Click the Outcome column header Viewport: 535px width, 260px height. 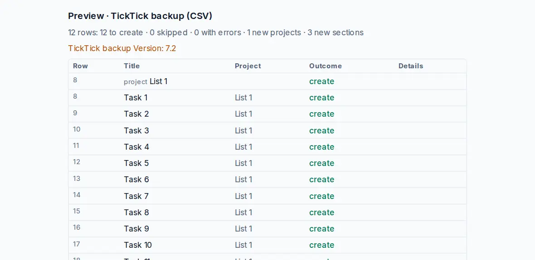click(326, 66)
